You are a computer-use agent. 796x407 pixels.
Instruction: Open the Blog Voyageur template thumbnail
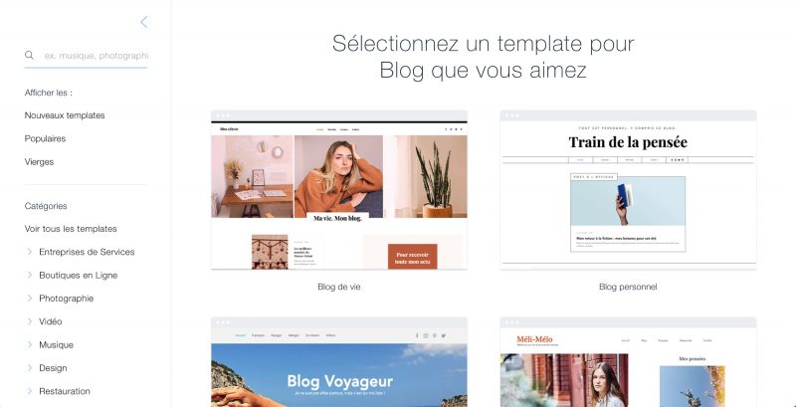pyautogui.click(x=339, y=362)
